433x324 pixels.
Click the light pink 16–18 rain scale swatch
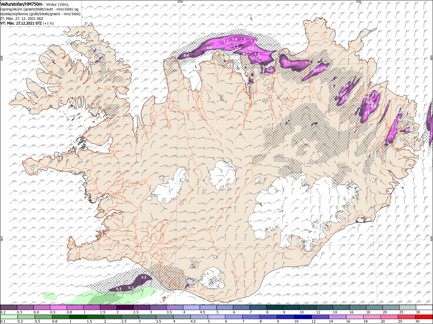pyautogui.click(x=355, y=317)
